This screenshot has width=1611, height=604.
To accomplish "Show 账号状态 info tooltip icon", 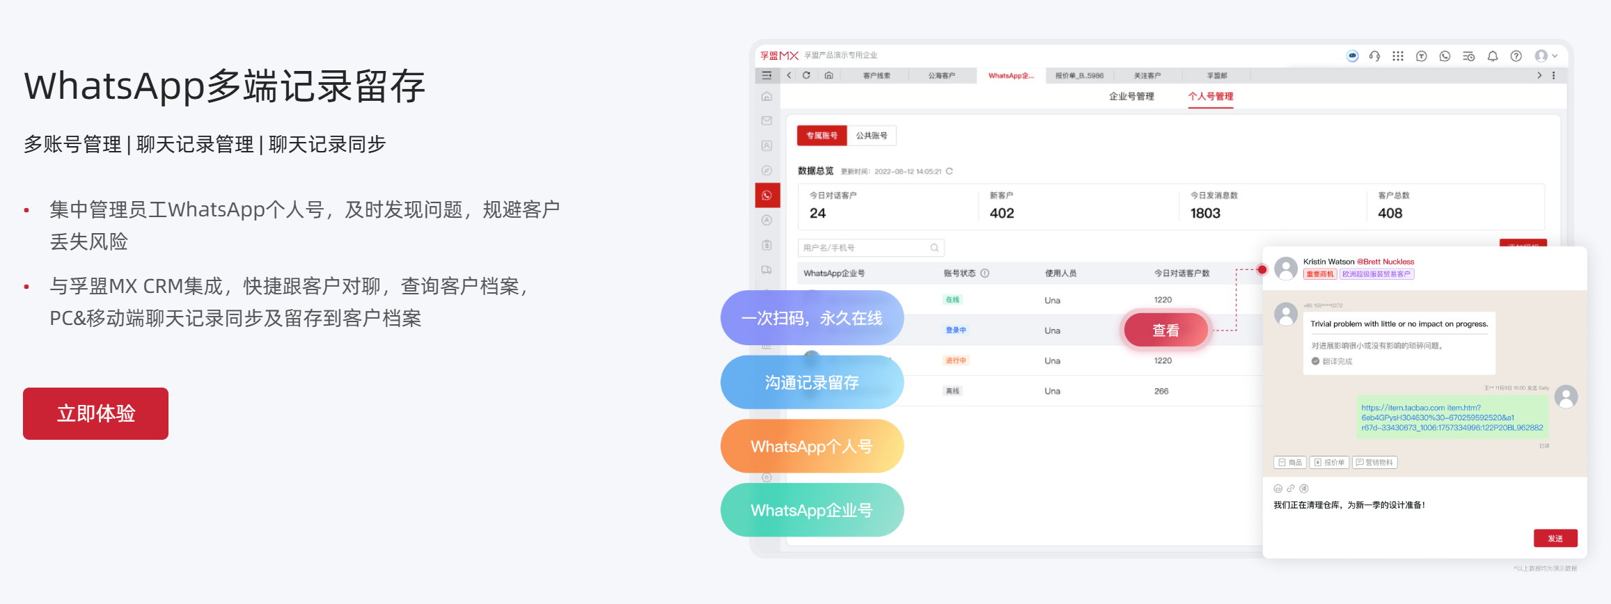I will pyautogui.click(x=984, y=273).
